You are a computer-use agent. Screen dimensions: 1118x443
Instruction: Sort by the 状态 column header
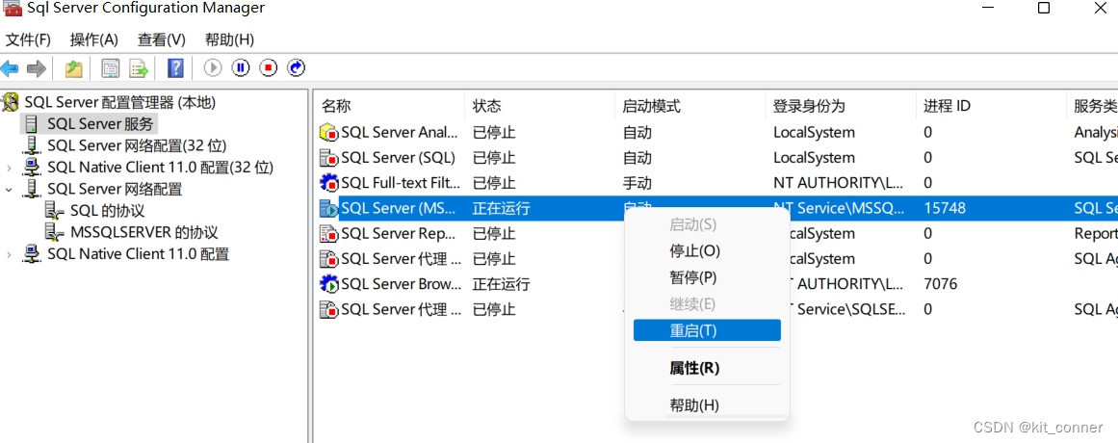tap(487, 106)
